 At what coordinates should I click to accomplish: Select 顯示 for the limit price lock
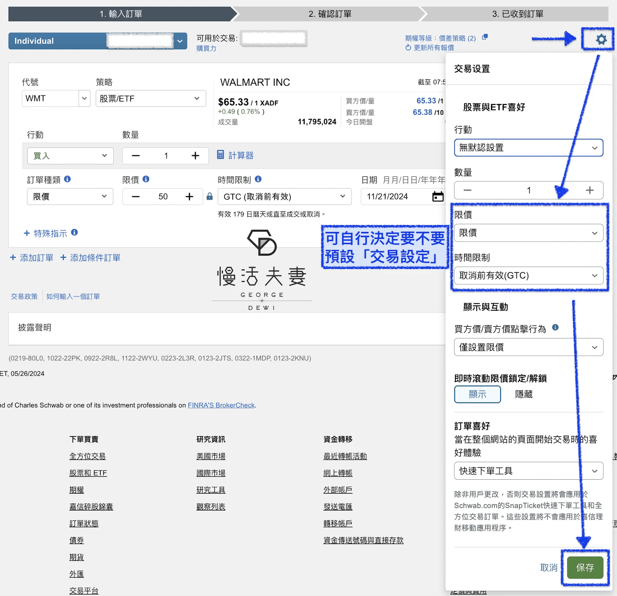point(477,394)
